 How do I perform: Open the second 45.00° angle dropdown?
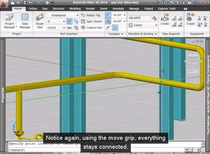[x=125, y=21]
